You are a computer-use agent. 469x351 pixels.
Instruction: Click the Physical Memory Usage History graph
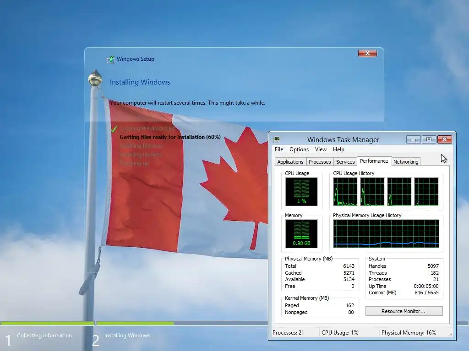(x=386, y=234)
